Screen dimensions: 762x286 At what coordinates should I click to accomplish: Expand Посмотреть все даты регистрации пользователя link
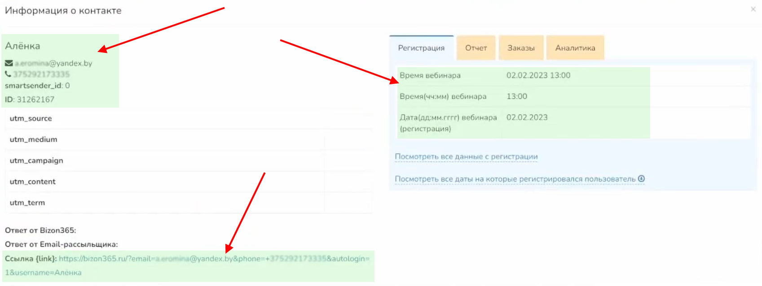515,179
